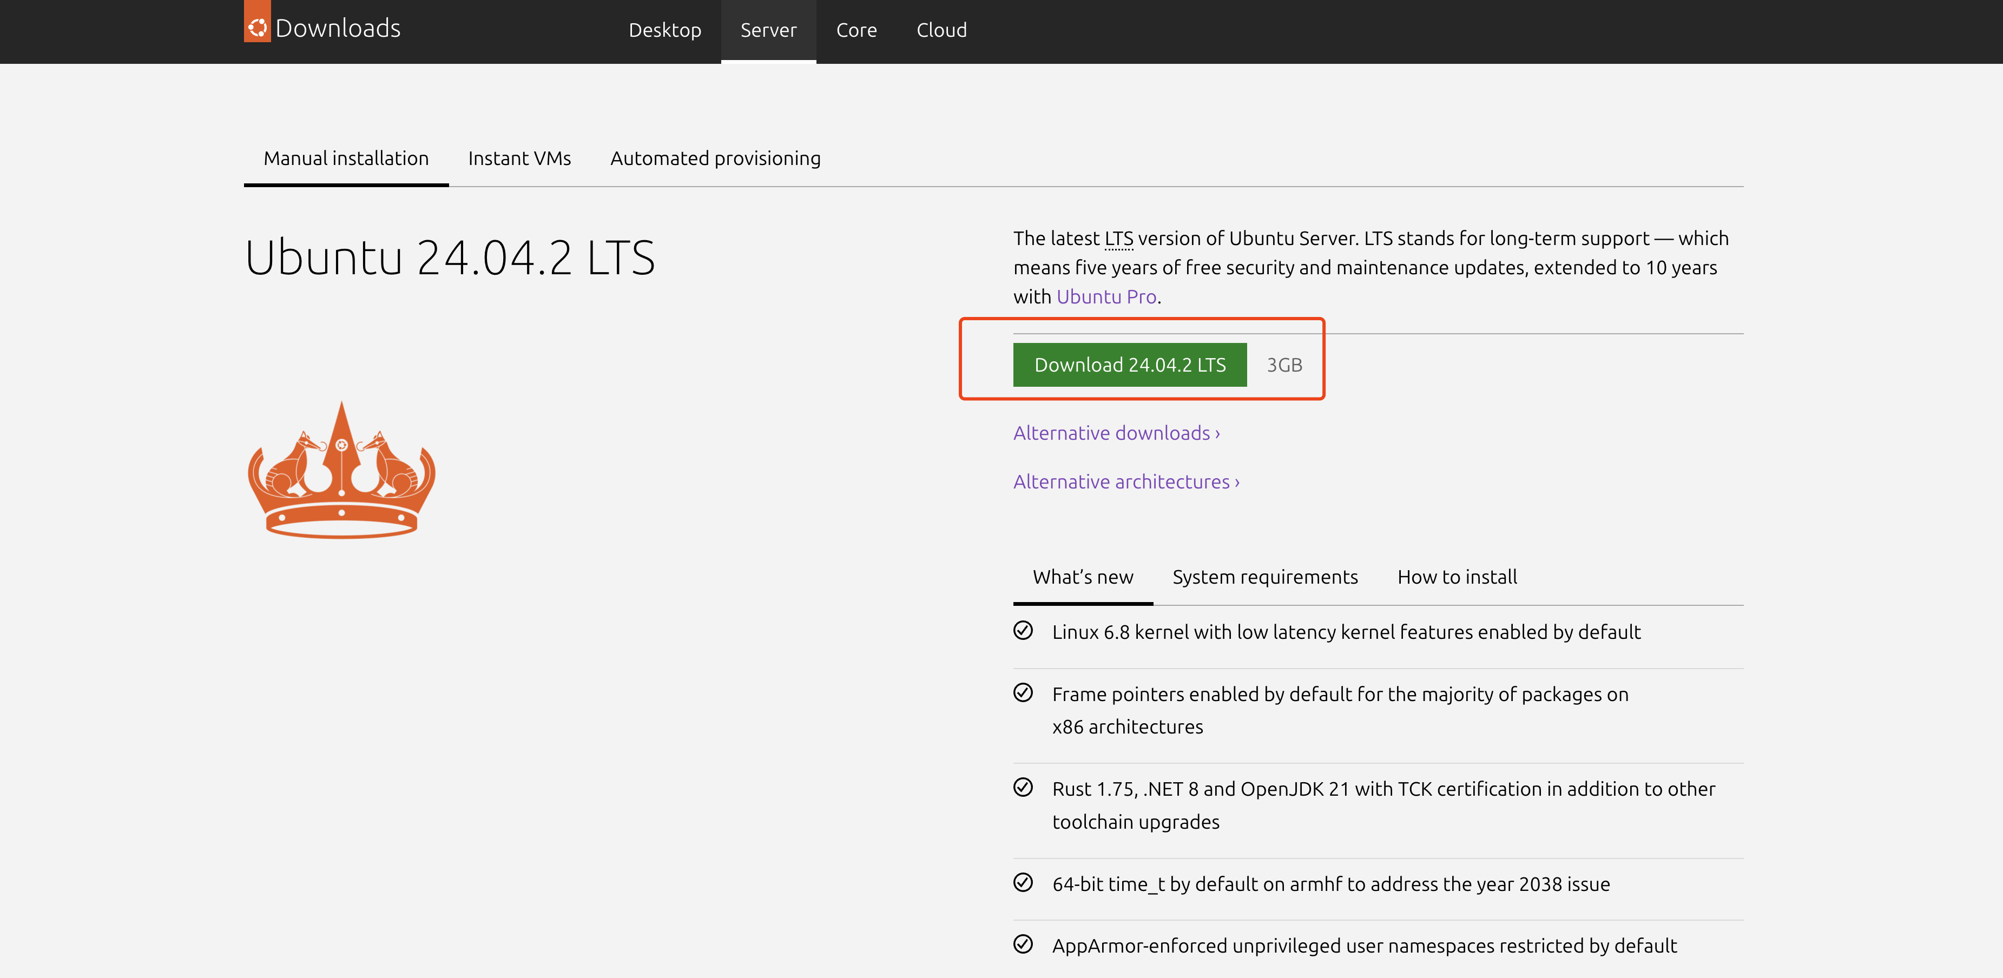Open the How to install tab
2003x978 pixels.
1457,578
